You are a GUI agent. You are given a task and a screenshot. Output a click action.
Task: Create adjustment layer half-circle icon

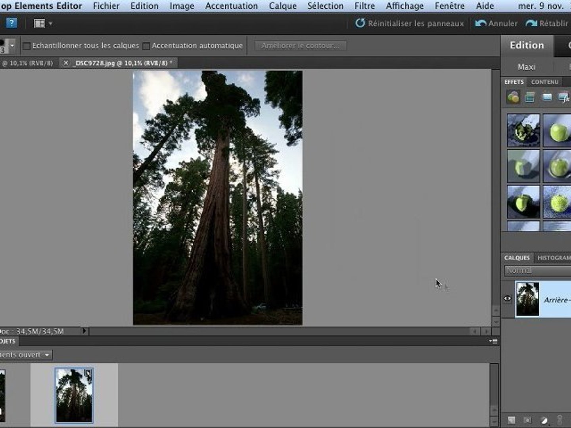[544, 420]
